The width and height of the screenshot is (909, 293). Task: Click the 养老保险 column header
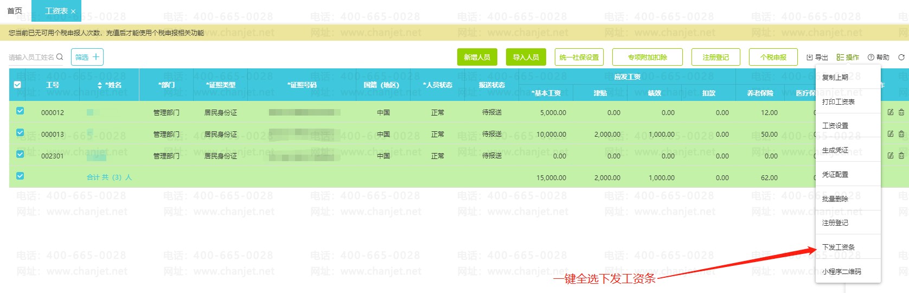click(x=760, y=93)
